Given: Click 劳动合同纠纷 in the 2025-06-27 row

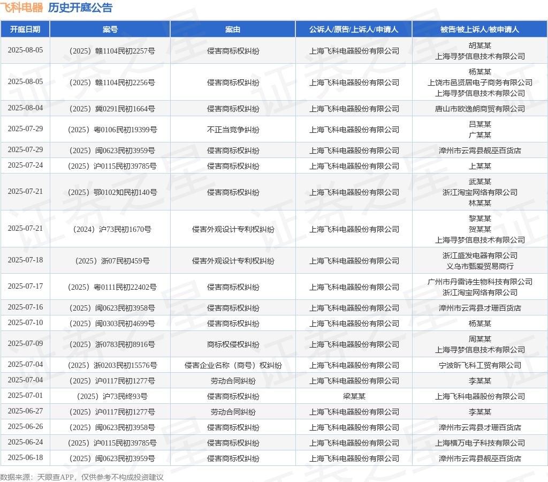Looking at the screenshot, I should [233, 412].
